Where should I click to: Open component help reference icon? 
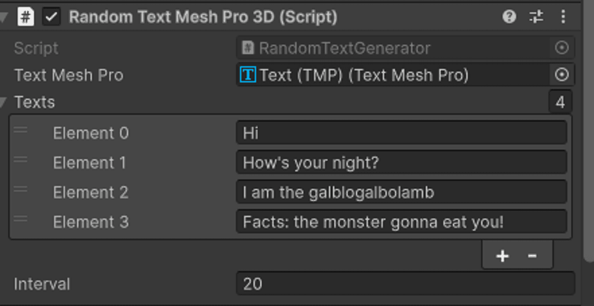tap(509, 17)
